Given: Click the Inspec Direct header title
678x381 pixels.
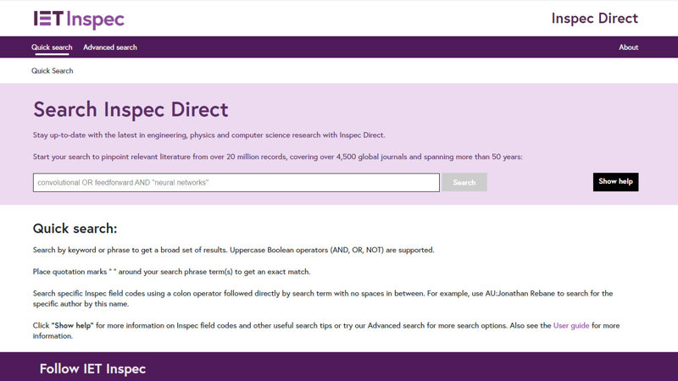Looking at the screenshot, I should pyautogui.click(x=594, y=19).
